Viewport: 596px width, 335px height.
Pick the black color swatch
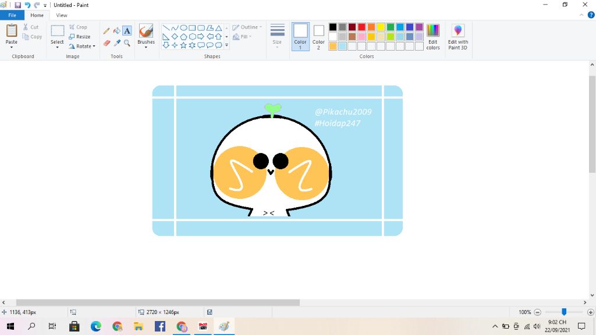(x=333, y=27)
